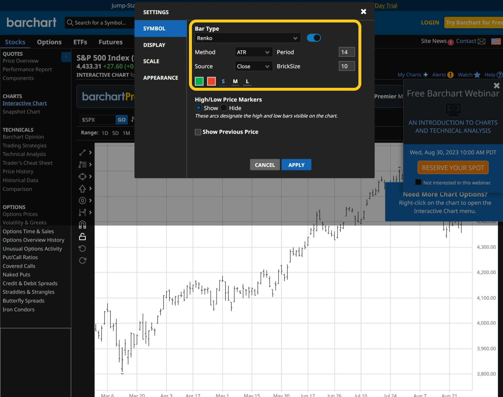Enable the Show Previous Price checkbox

coord(198,132)
